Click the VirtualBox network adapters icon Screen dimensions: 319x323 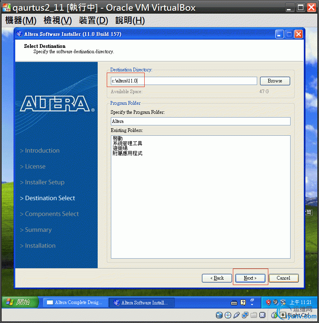click(x=245, y=315)
